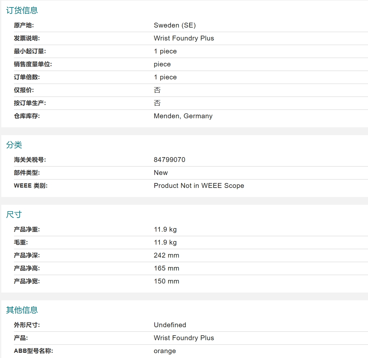
Task: Click the 仅报价 label
Action: pyautogui.click(x=24, y=90)
